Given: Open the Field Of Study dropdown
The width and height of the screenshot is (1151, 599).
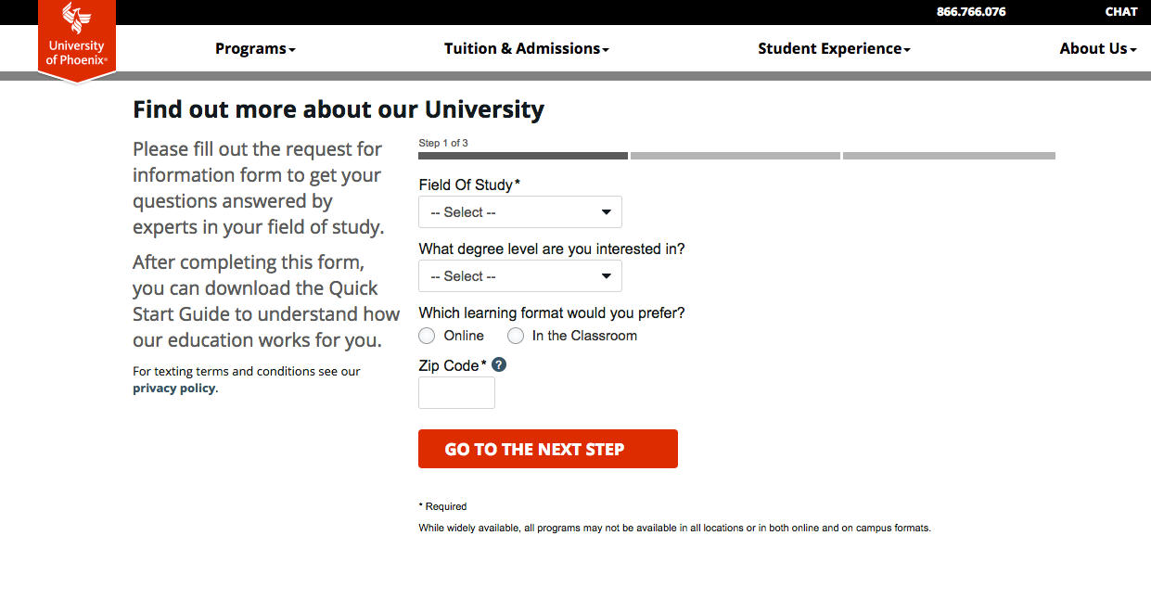Looking at the screenshot, I should click(520, 212).
